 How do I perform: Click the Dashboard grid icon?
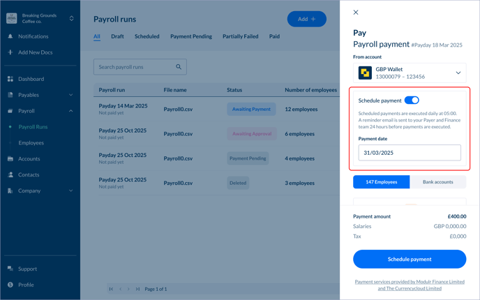click(10, 79)
